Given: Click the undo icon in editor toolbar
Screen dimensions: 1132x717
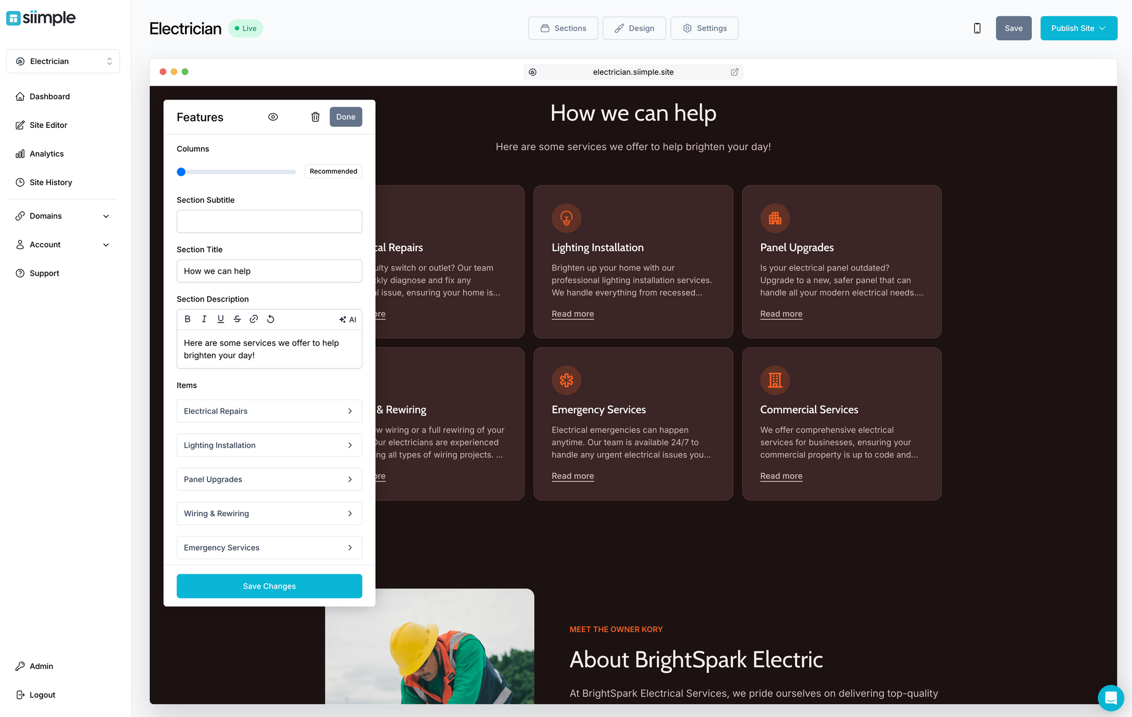Looking at the screenshot, I should click(x=271, y=319).
